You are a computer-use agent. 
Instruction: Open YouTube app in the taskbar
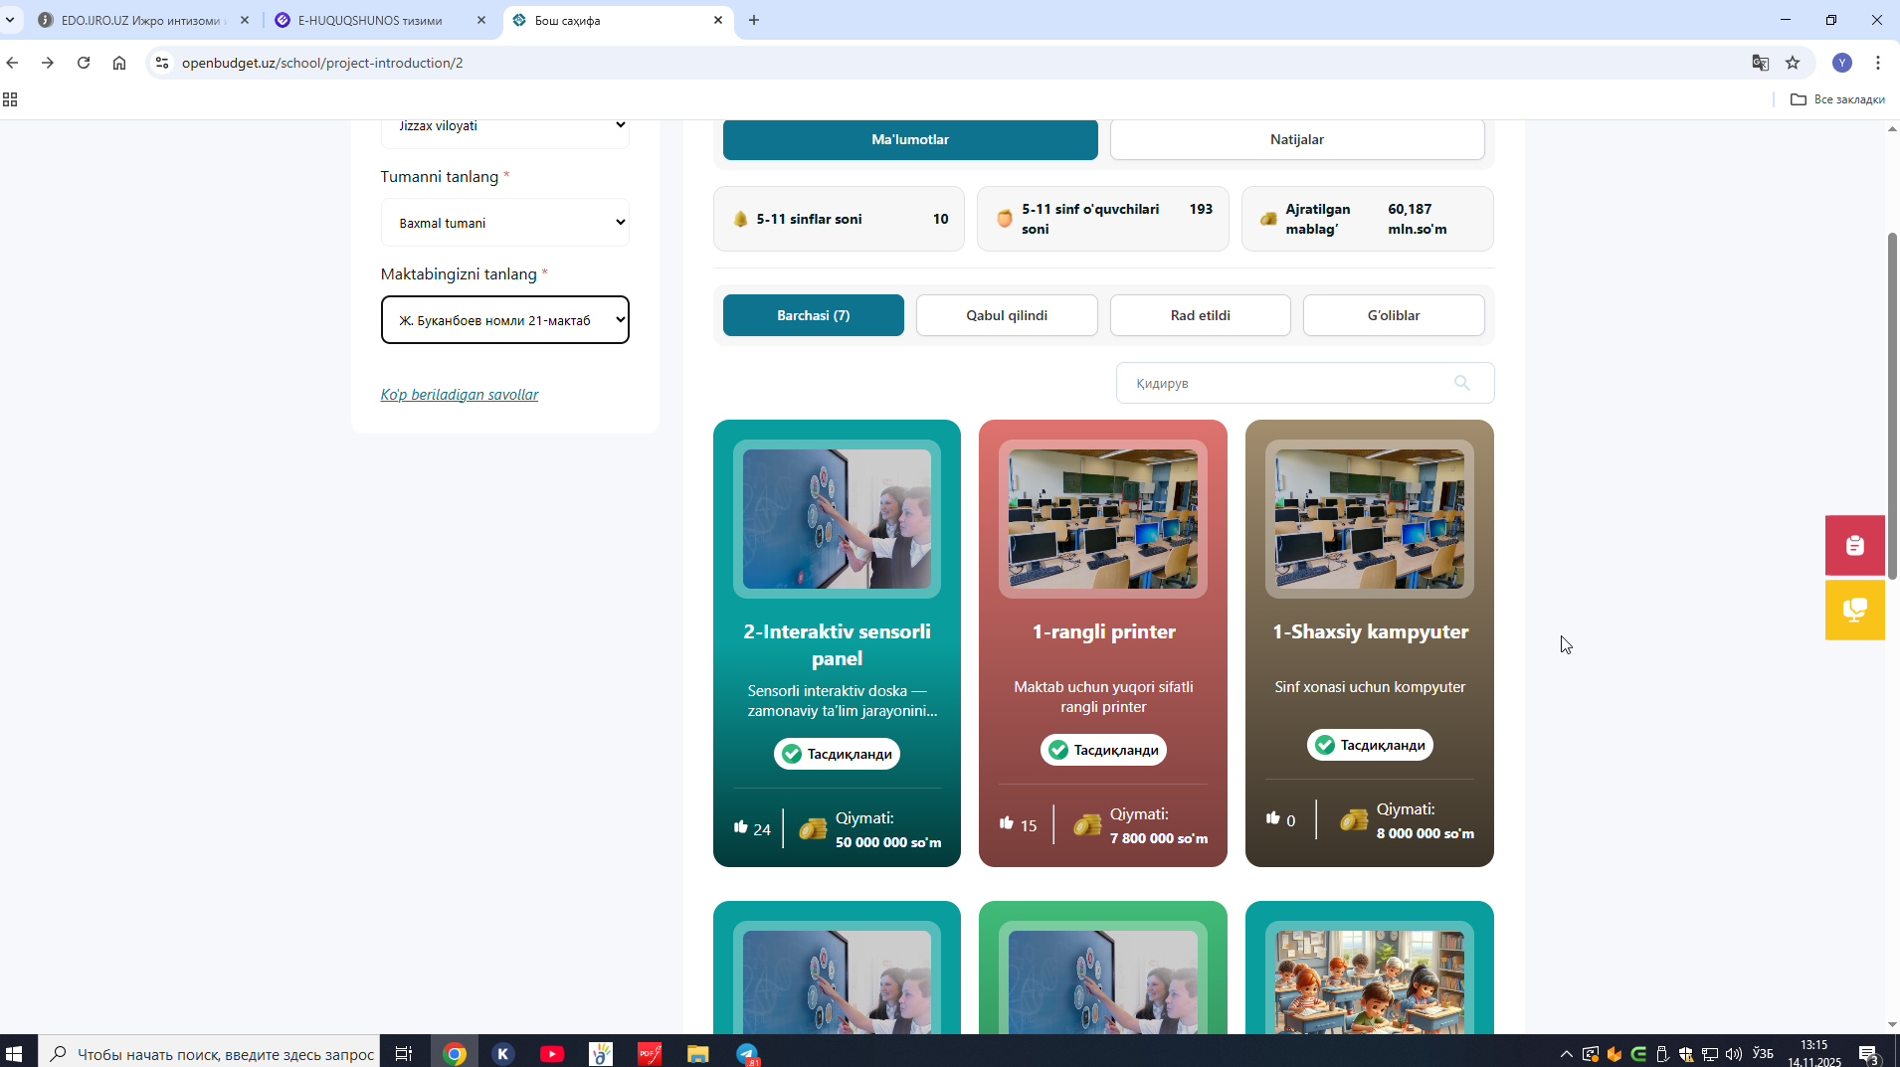click(552, 1053)
